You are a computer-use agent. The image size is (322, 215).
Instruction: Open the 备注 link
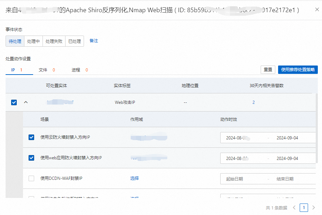click(94, 41)
